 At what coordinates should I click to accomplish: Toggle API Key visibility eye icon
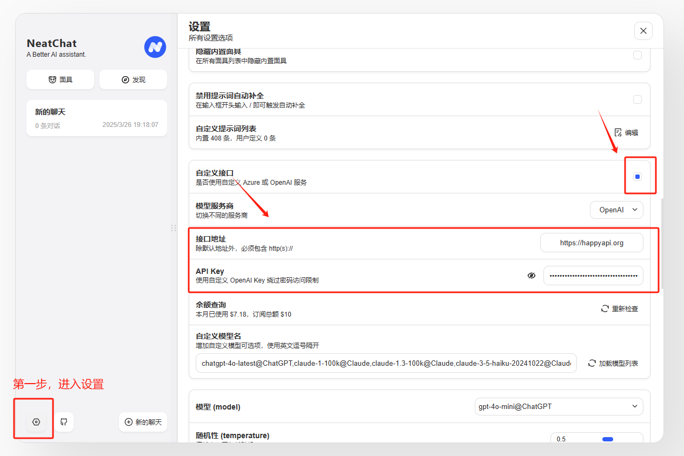tap(532, 276)
